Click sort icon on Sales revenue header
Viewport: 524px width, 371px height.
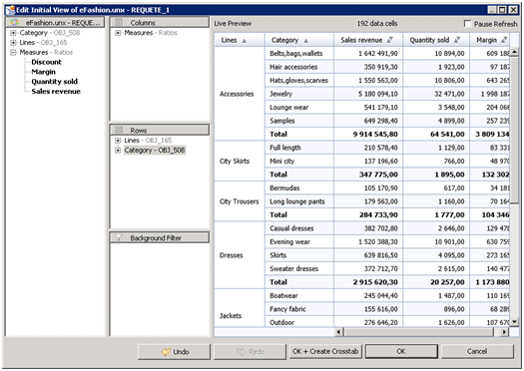[389, 40]
